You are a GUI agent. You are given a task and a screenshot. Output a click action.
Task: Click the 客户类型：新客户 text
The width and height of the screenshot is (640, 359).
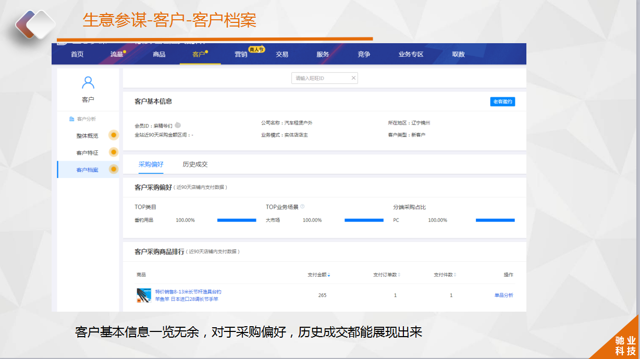407,135
